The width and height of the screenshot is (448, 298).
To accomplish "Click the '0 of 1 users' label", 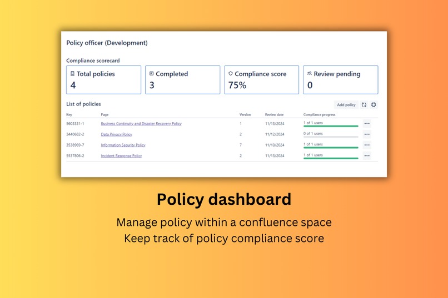I will [313, 133].
